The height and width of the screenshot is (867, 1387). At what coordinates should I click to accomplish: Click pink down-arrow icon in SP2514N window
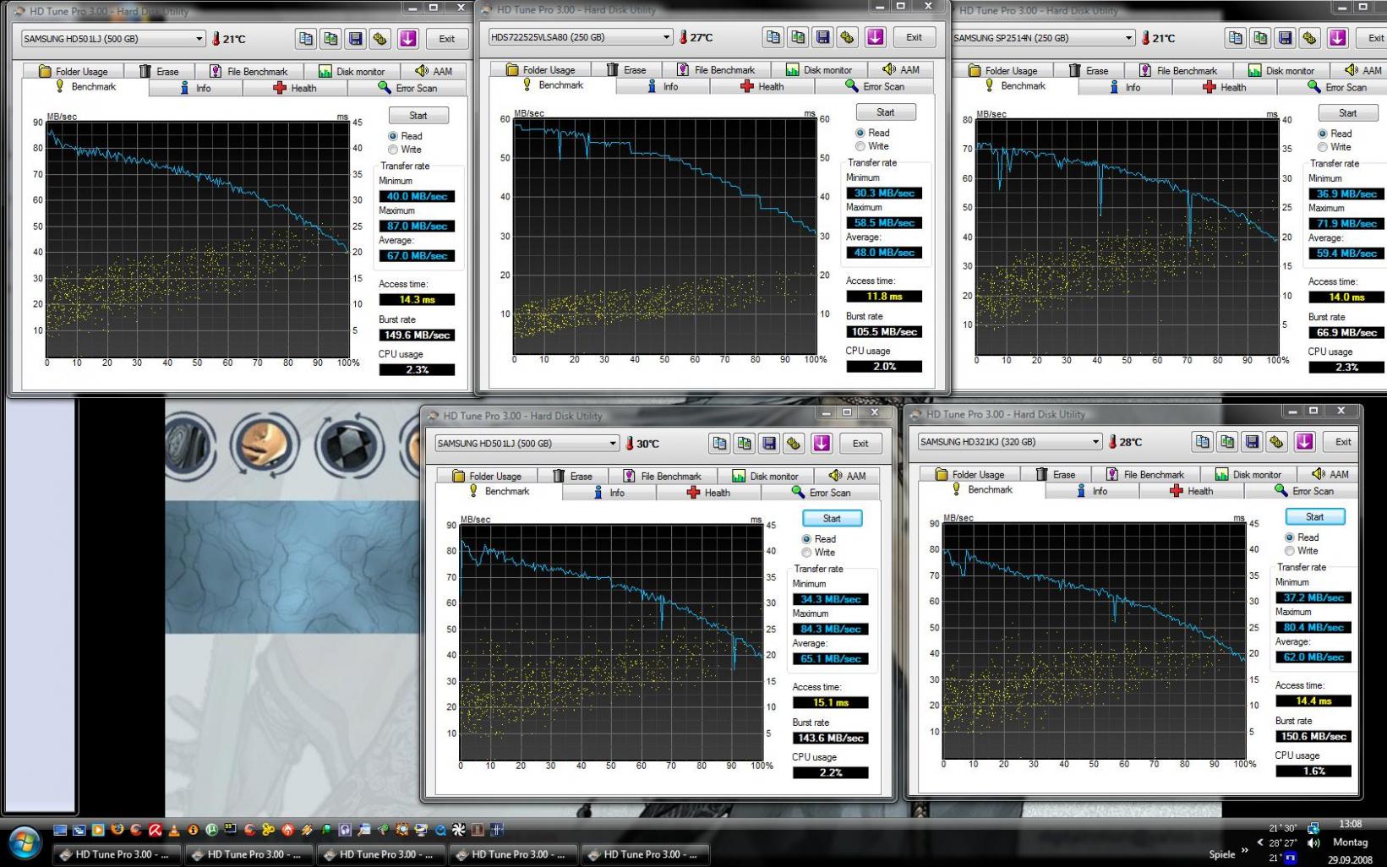(x=1338, y=38)
